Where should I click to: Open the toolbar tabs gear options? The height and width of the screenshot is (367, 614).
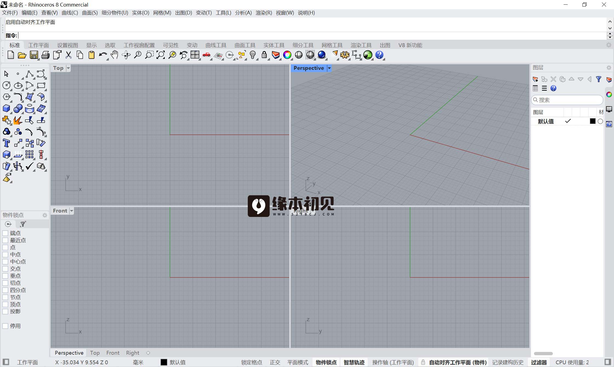[x=609, y=45]
